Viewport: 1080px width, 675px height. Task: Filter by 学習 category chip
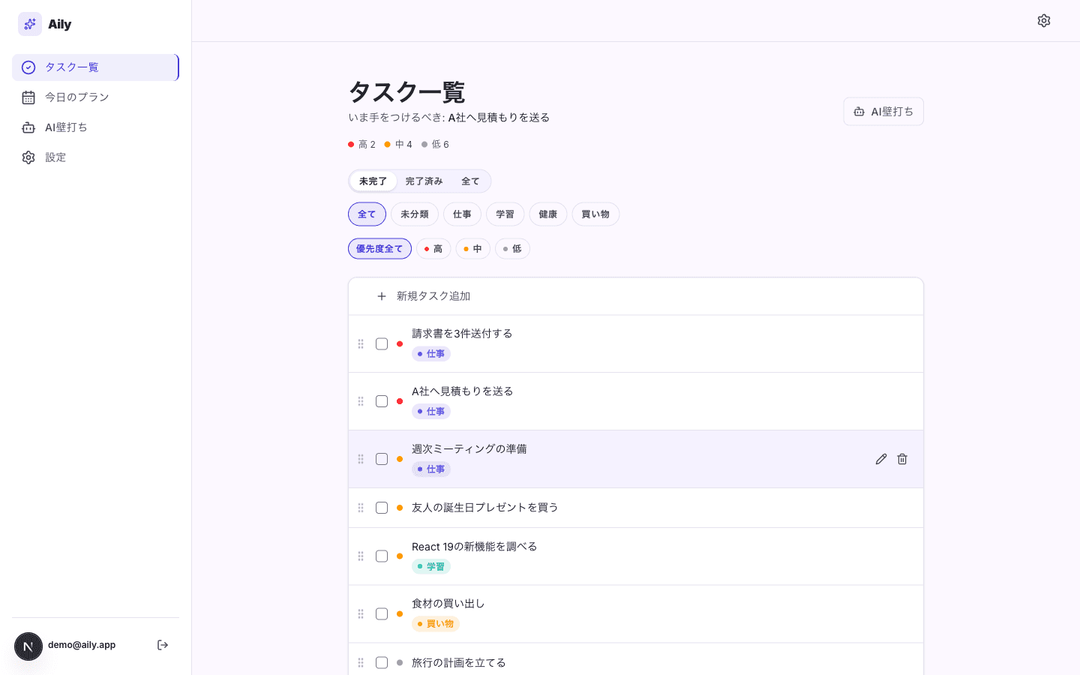pyautogui.click(x=505, y=214)
